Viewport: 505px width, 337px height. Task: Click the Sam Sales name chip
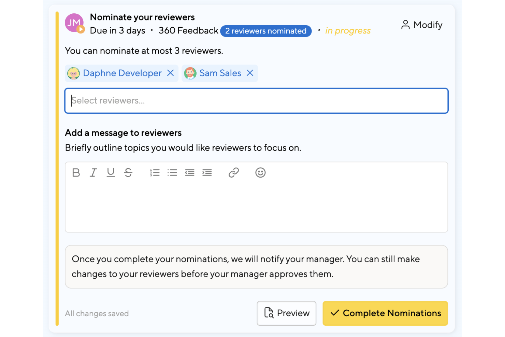[220, 73]
